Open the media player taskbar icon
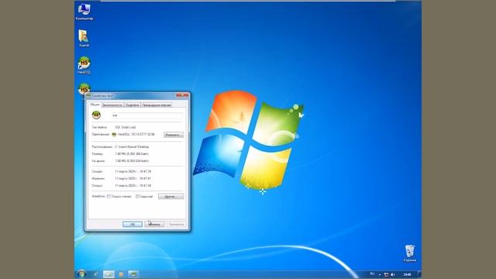Viewport: 496px width, 279px height. pyautogui.click(x=121, y=274)
